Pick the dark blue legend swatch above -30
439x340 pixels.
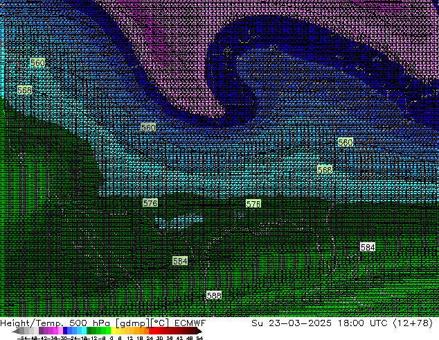tap(65, 330)
